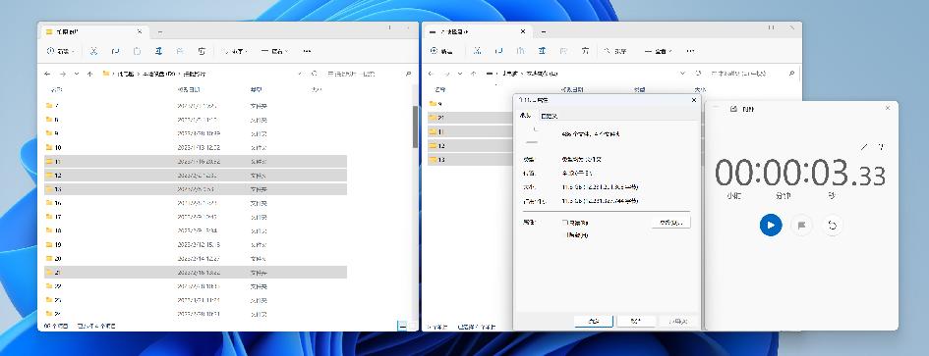Open the See more (…) menu in right Explorer

[690, 51]
